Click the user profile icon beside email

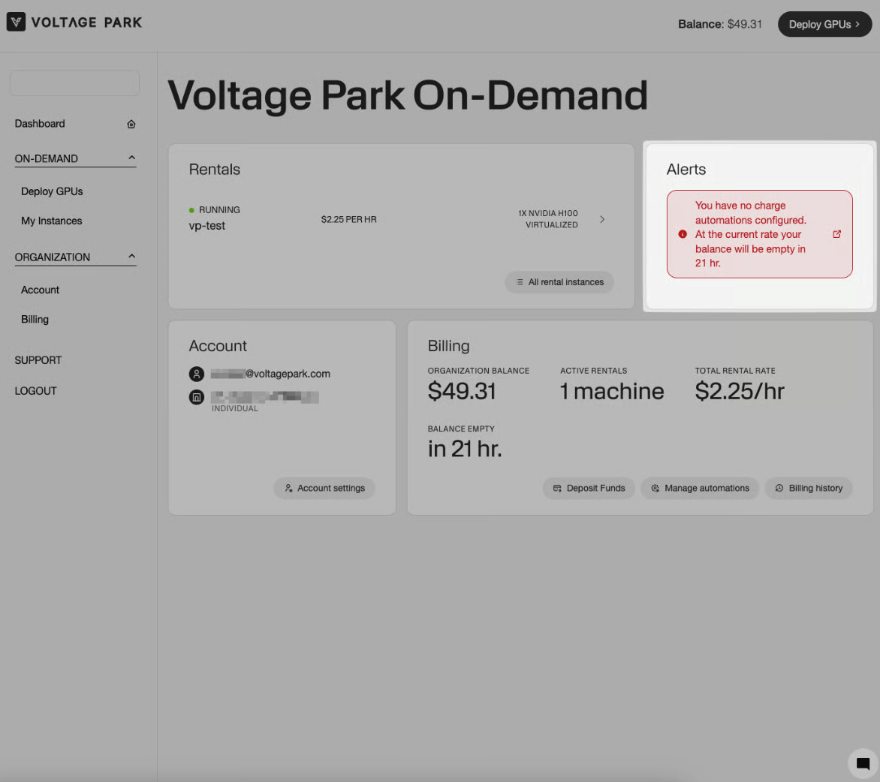click(197, 374)
